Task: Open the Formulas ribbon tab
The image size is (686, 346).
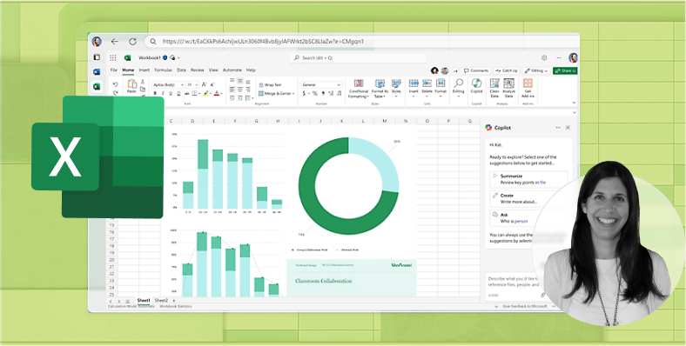Action: pos(163,70)
